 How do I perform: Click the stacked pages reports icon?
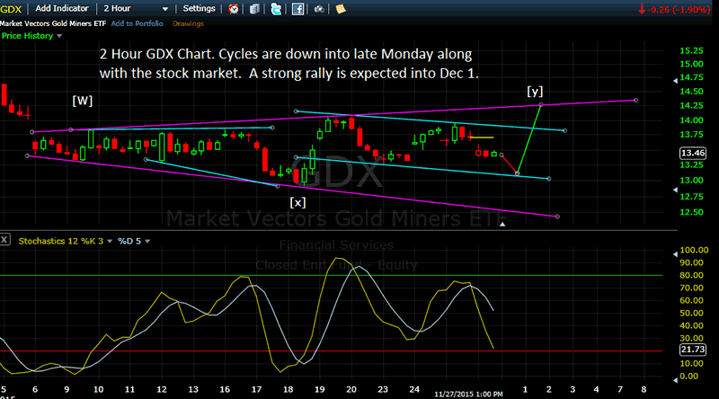pos(254,9)
